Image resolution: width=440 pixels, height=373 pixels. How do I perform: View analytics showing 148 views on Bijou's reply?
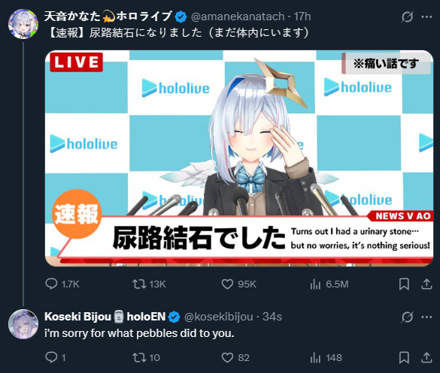pos(315,357)
